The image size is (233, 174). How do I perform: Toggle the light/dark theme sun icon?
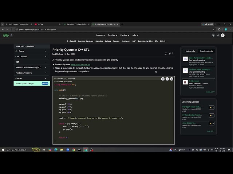tap(213, 35)
